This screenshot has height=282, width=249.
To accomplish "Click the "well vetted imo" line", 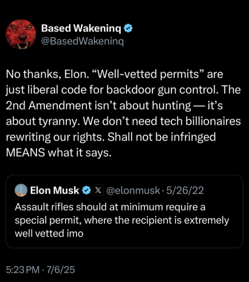I will pyautogui.click(x=49, y=233).
